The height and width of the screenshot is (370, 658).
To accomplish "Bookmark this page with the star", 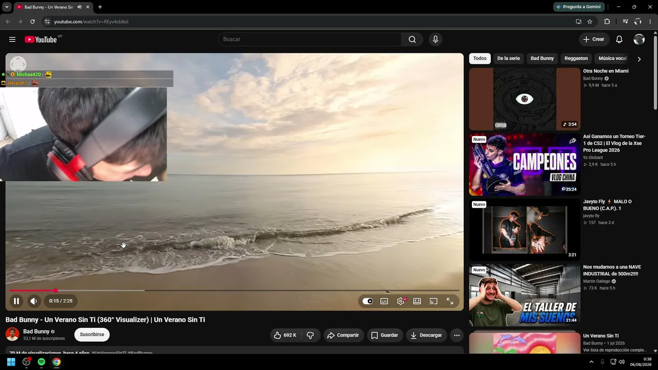I will coord(590,22).
